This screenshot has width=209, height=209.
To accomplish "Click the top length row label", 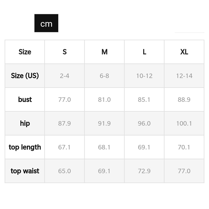I will point(25,147).
